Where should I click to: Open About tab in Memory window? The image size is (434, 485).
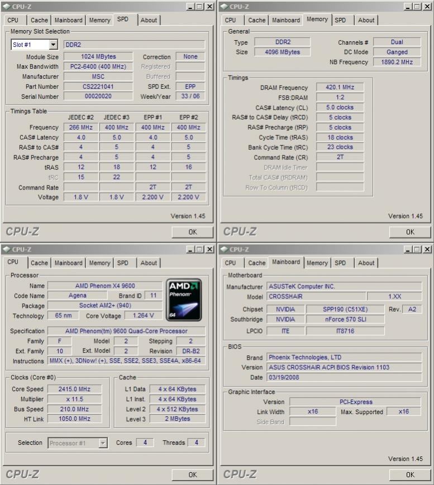pyautogui.click(x=366, y=20)
